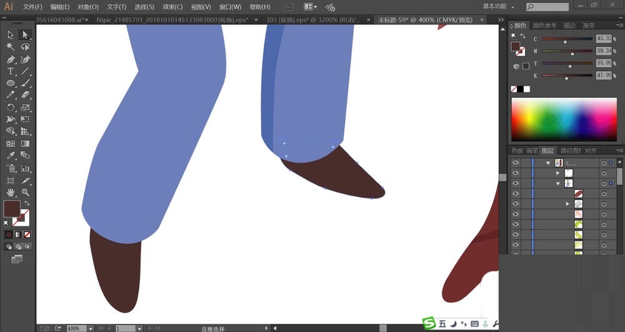Image resolution: width=625 pixels, height=332 pixels.
Task: Open the 文件(F) menu
Action: pyautogui.click(x=32, y=7)
